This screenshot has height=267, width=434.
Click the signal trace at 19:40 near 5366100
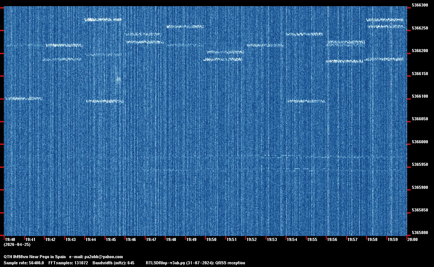coord(23,98)
